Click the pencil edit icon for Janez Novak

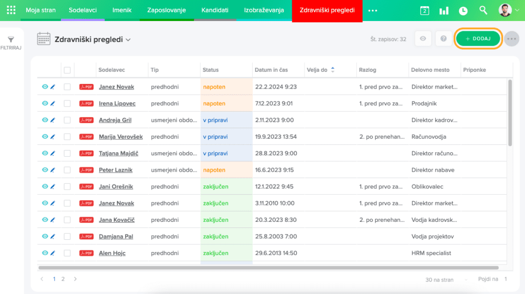(52, 87)
